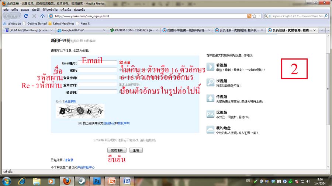This screenshot has height=186, width=332.
Task: Open the list all tabs dropdown
Action: pos(328,31)
